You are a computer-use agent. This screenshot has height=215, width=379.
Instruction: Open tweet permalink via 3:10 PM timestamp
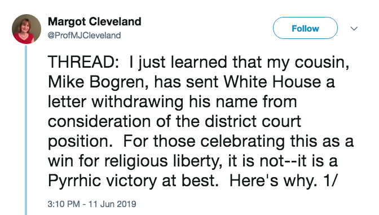pyautogui.click(x=64, y=204)
